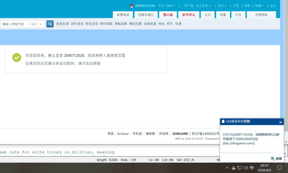Image resolution: width=288 pixels, height=173 pixels.
Task: Click the green success checkmark icon
Action: coord(17,57)
